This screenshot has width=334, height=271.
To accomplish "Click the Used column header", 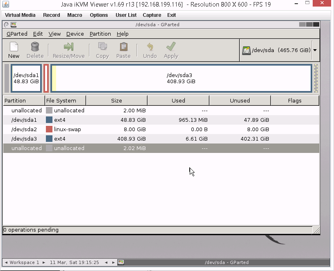I will (x=178, y=100).
